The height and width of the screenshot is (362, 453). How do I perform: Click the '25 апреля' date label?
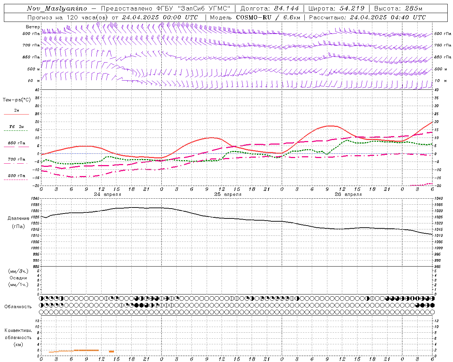(228, 194)
